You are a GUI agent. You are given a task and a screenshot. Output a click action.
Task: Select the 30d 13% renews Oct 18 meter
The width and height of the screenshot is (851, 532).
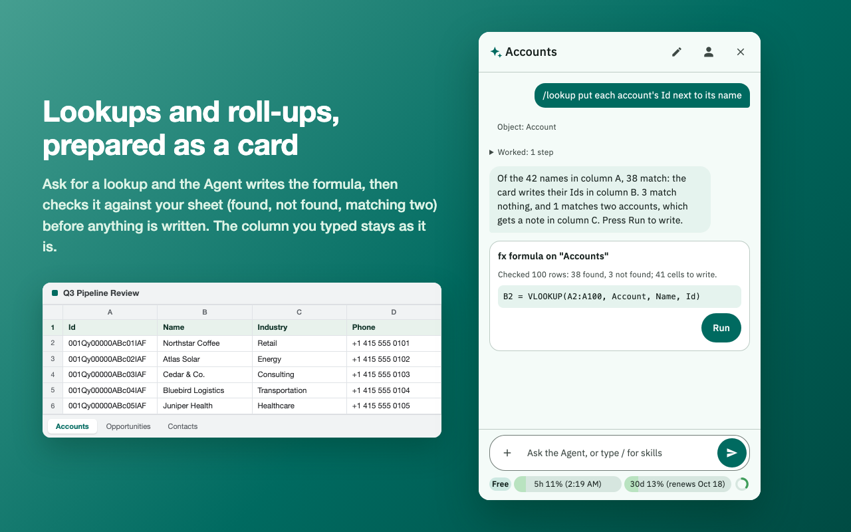(677, 484)
